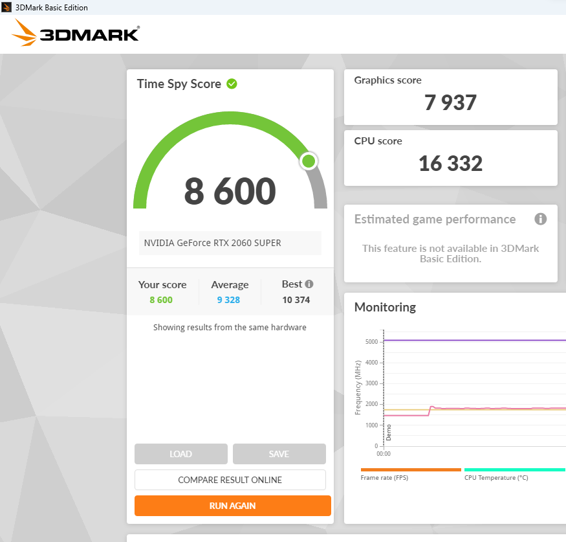
Task: Click the Time Spy Score heading
Action: coord(179,84)
